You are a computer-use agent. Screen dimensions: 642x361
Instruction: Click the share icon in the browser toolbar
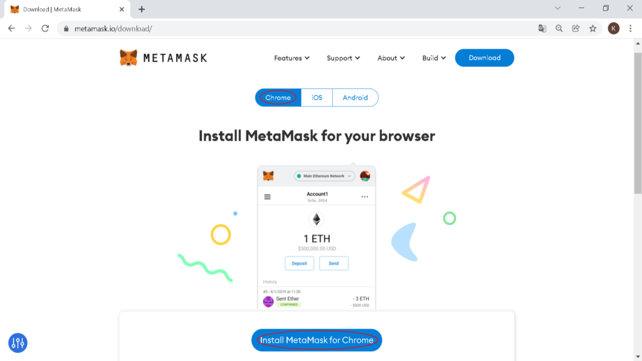tap(576, 28)
